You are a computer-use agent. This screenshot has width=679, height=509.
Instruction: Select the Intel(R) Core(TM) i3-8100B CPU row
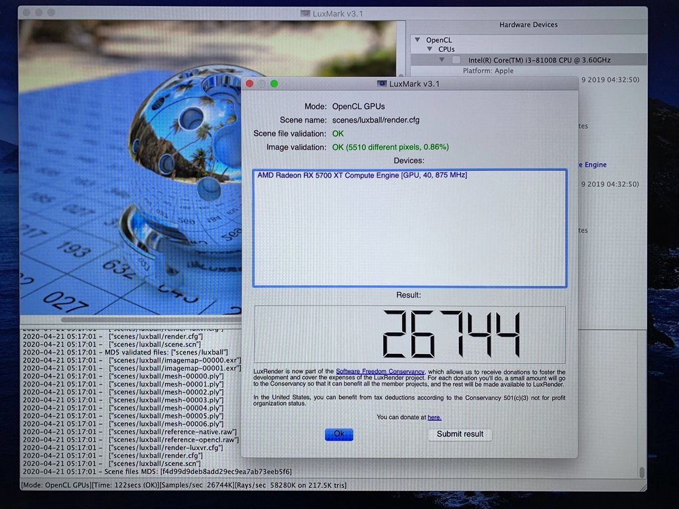click(x=528, y=60)
